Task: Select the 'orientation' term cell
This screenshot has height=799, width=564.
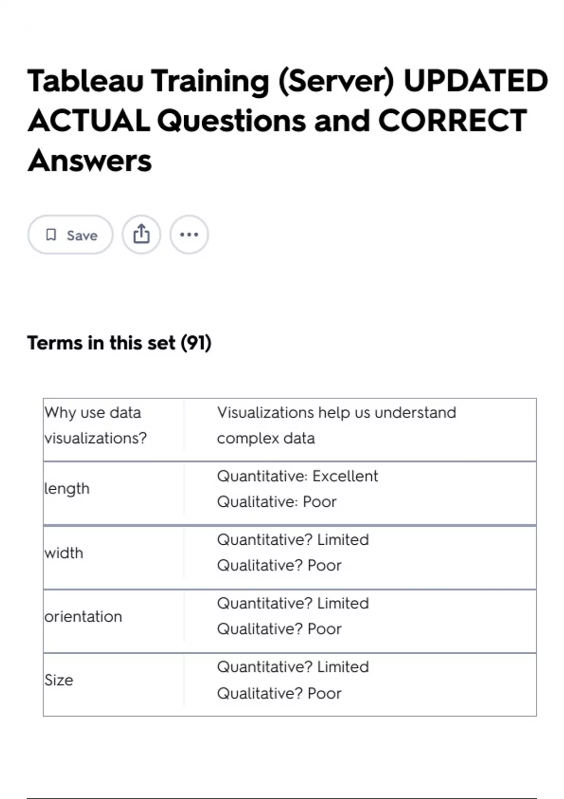Action: [x=83, y=617]
